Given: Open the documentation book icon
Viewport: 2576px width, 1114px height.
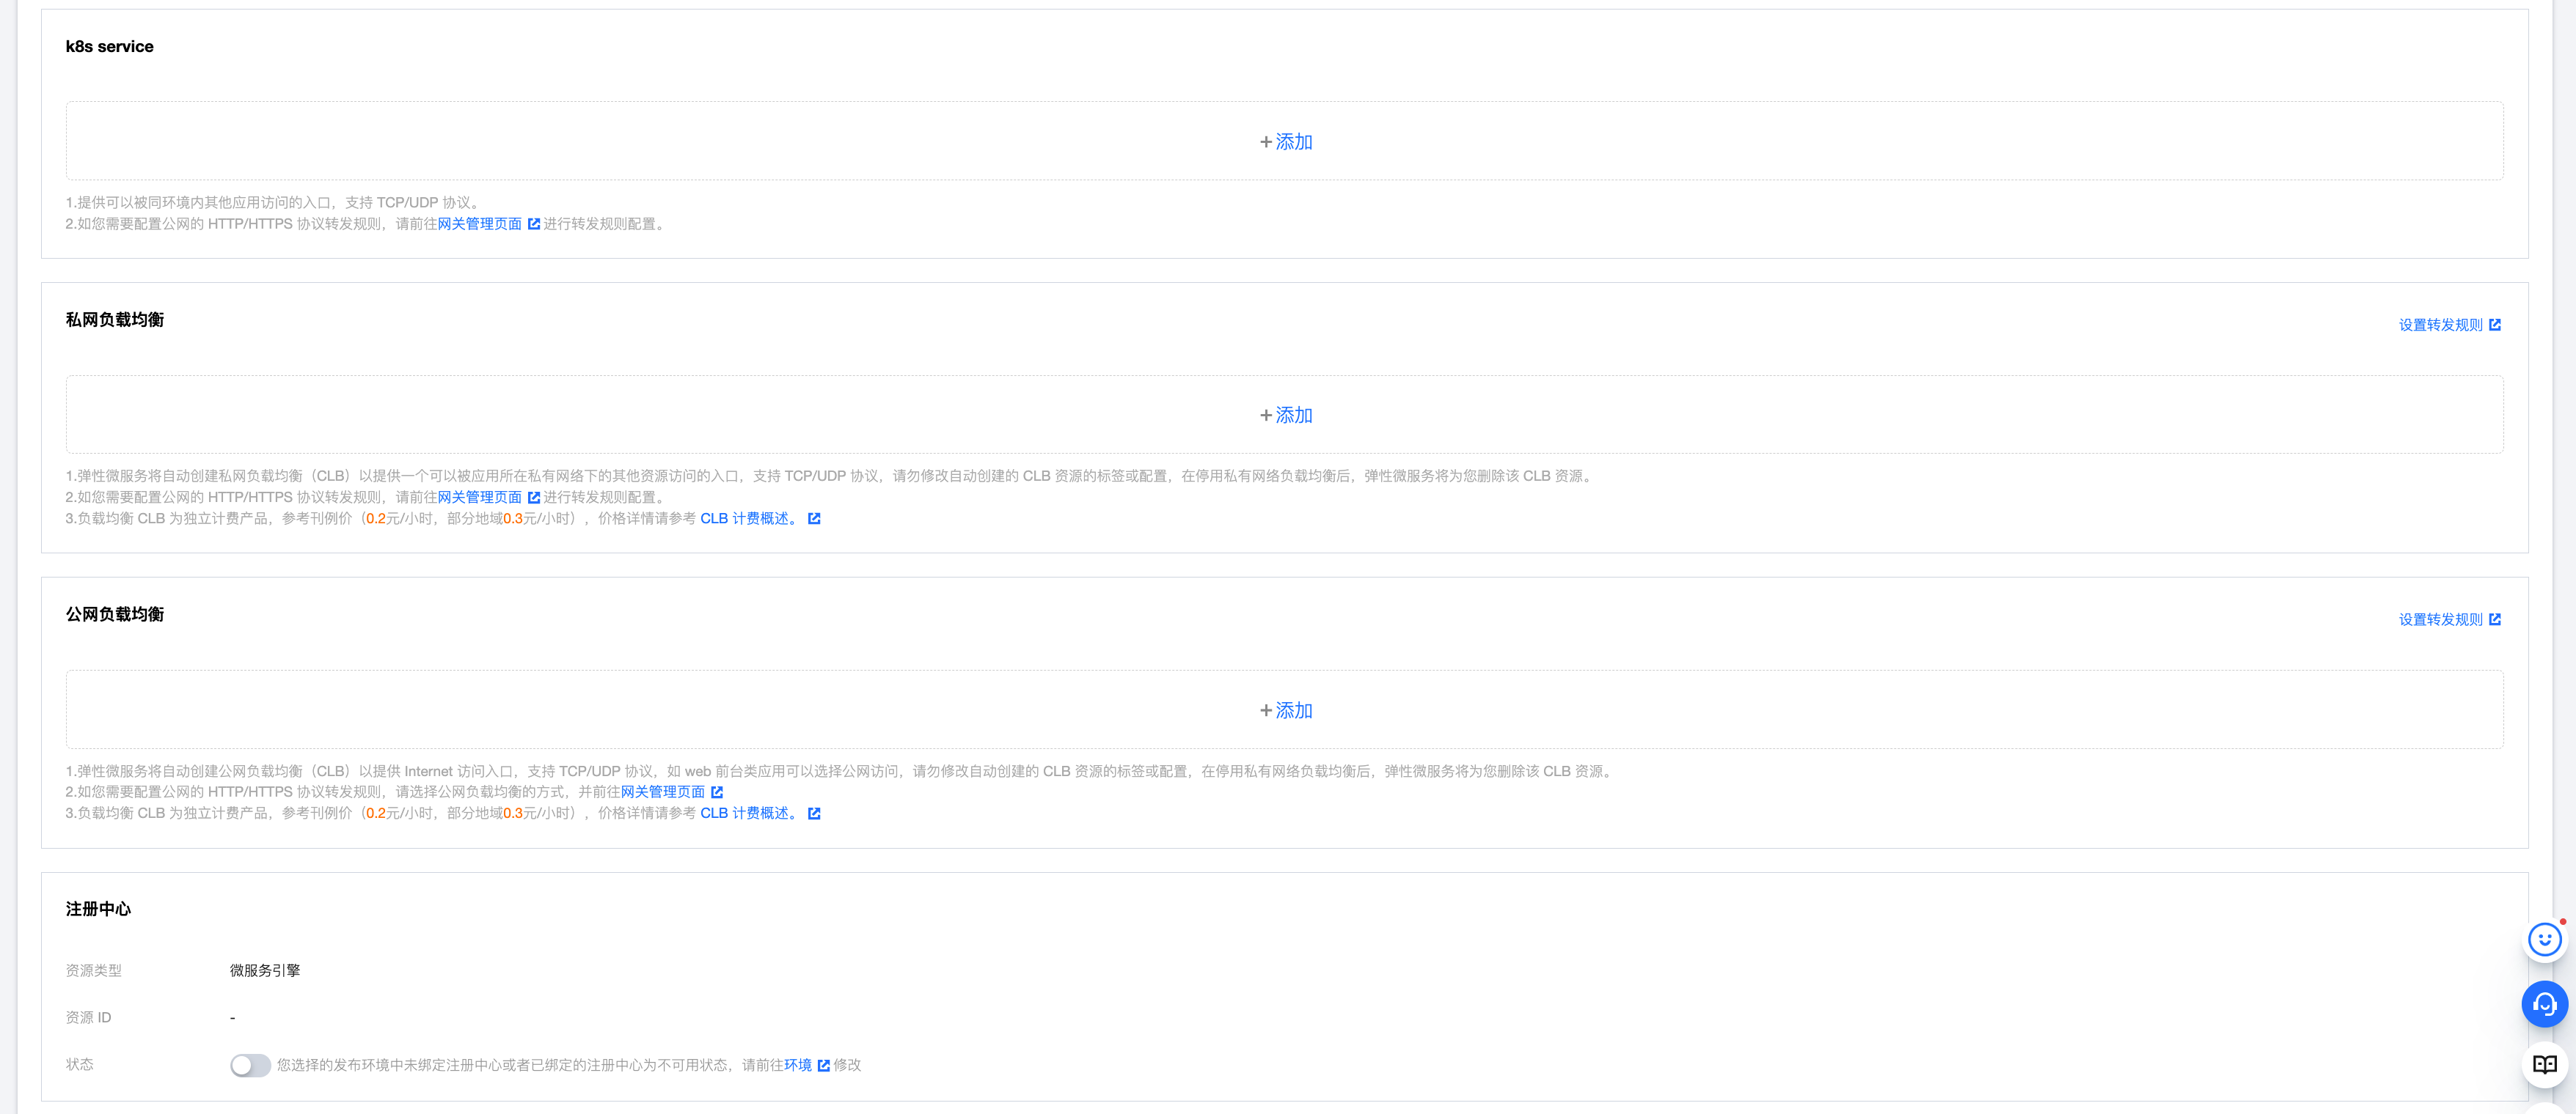Looking at the screenshot, I should [x=2544, y=1064].
